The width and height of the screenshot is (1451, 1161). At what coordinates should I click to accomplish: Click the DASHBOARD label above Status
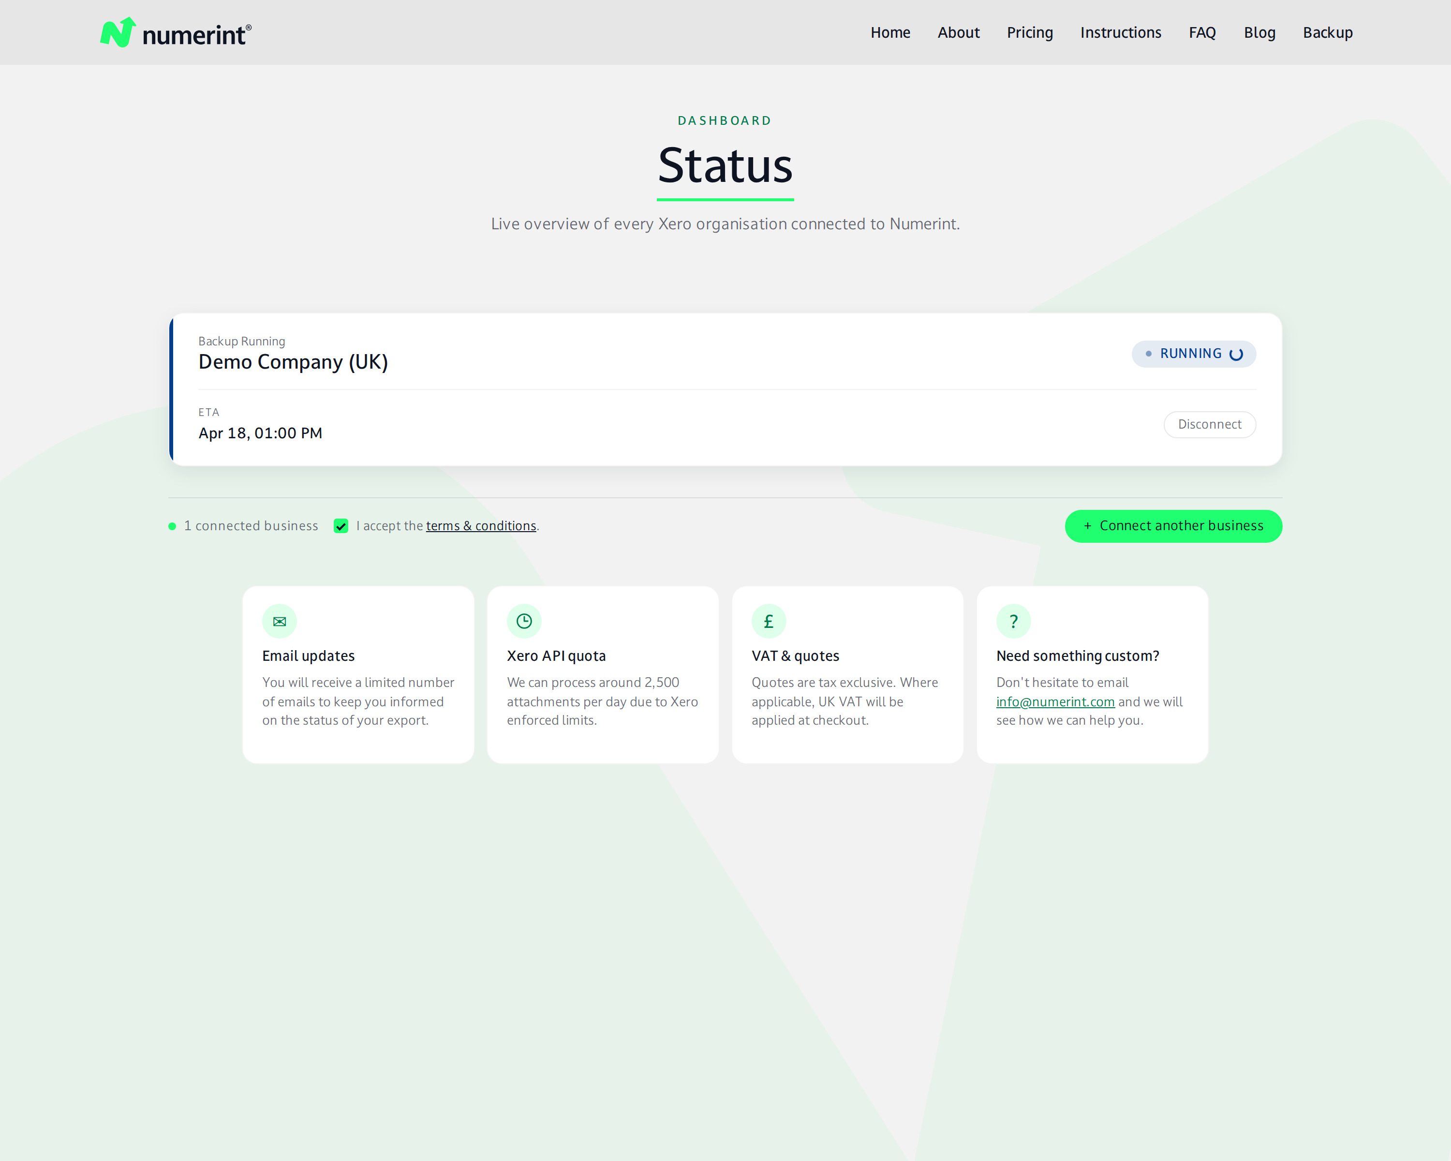[x=725, y=120]
